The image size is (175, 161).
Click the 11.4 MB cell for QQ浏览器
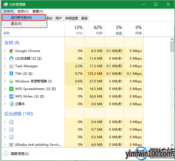[94, 58]
